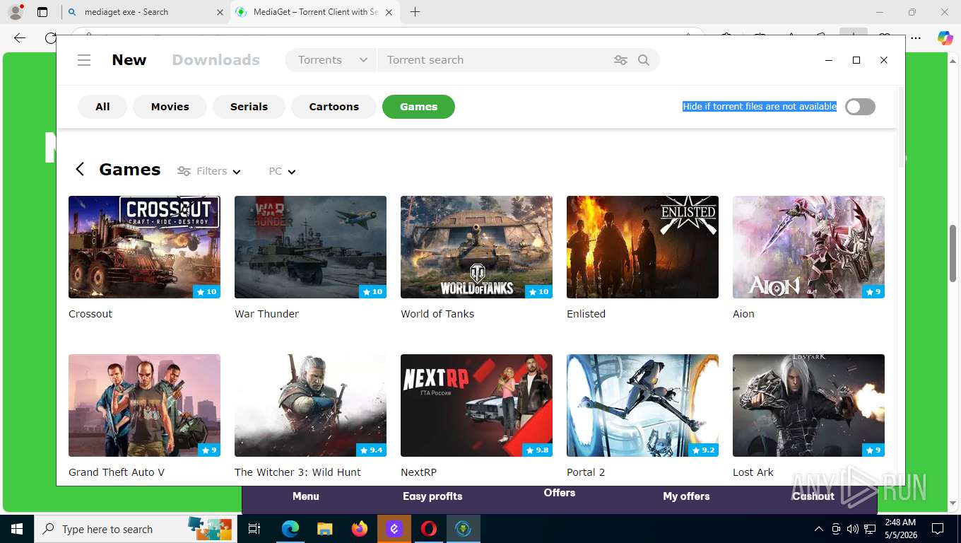Click Menu in the purple bottom bar
The image size is (961, 543).
point(306,496)
